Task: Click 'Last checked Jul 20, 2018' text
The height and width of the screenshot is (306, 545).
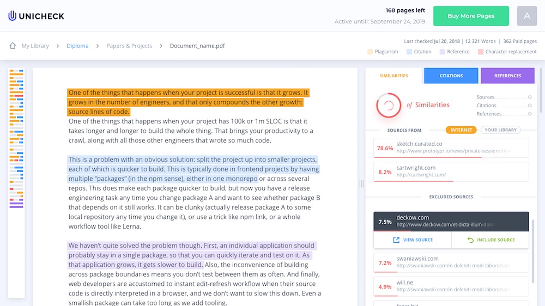Action: click(432, 41)
